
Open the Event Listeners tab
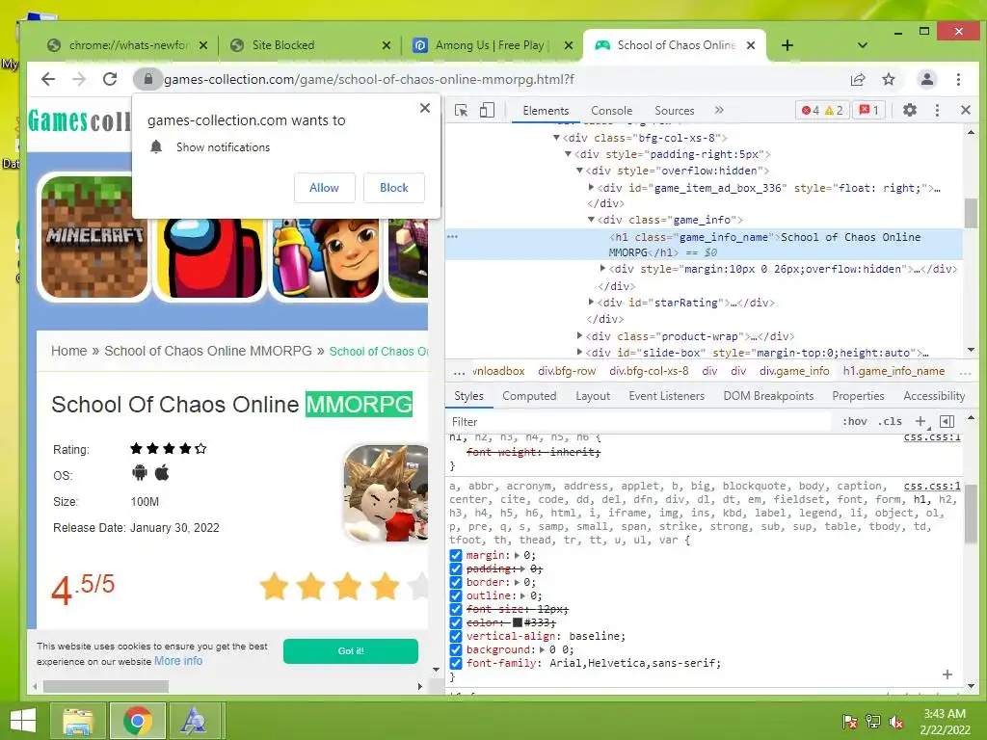(x=667, y=396)
